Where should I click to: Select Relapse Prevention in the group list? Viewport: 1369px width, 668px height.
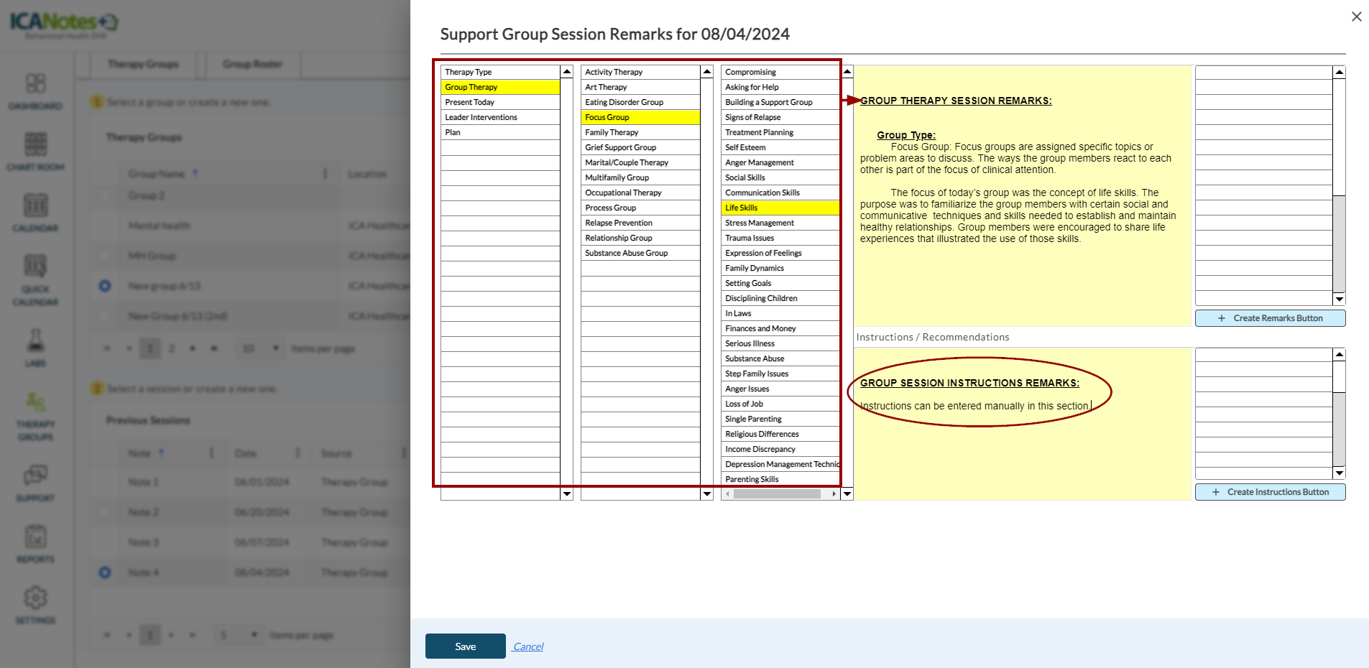tap(640, 223)
